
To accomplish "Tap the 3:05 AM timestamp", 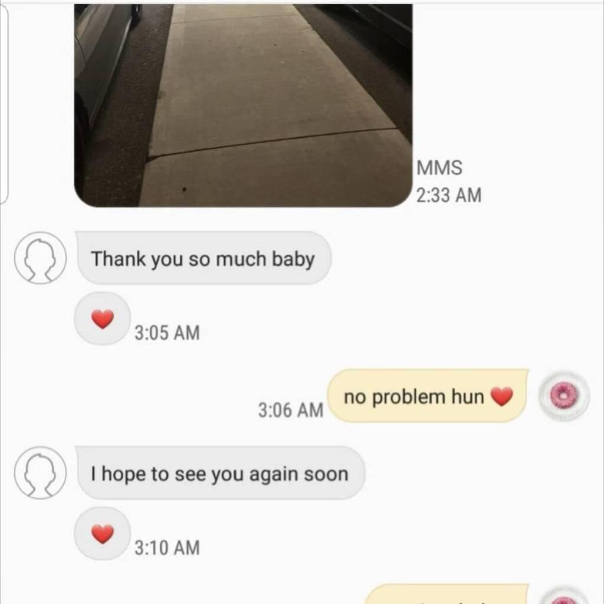I will [167, 333].
